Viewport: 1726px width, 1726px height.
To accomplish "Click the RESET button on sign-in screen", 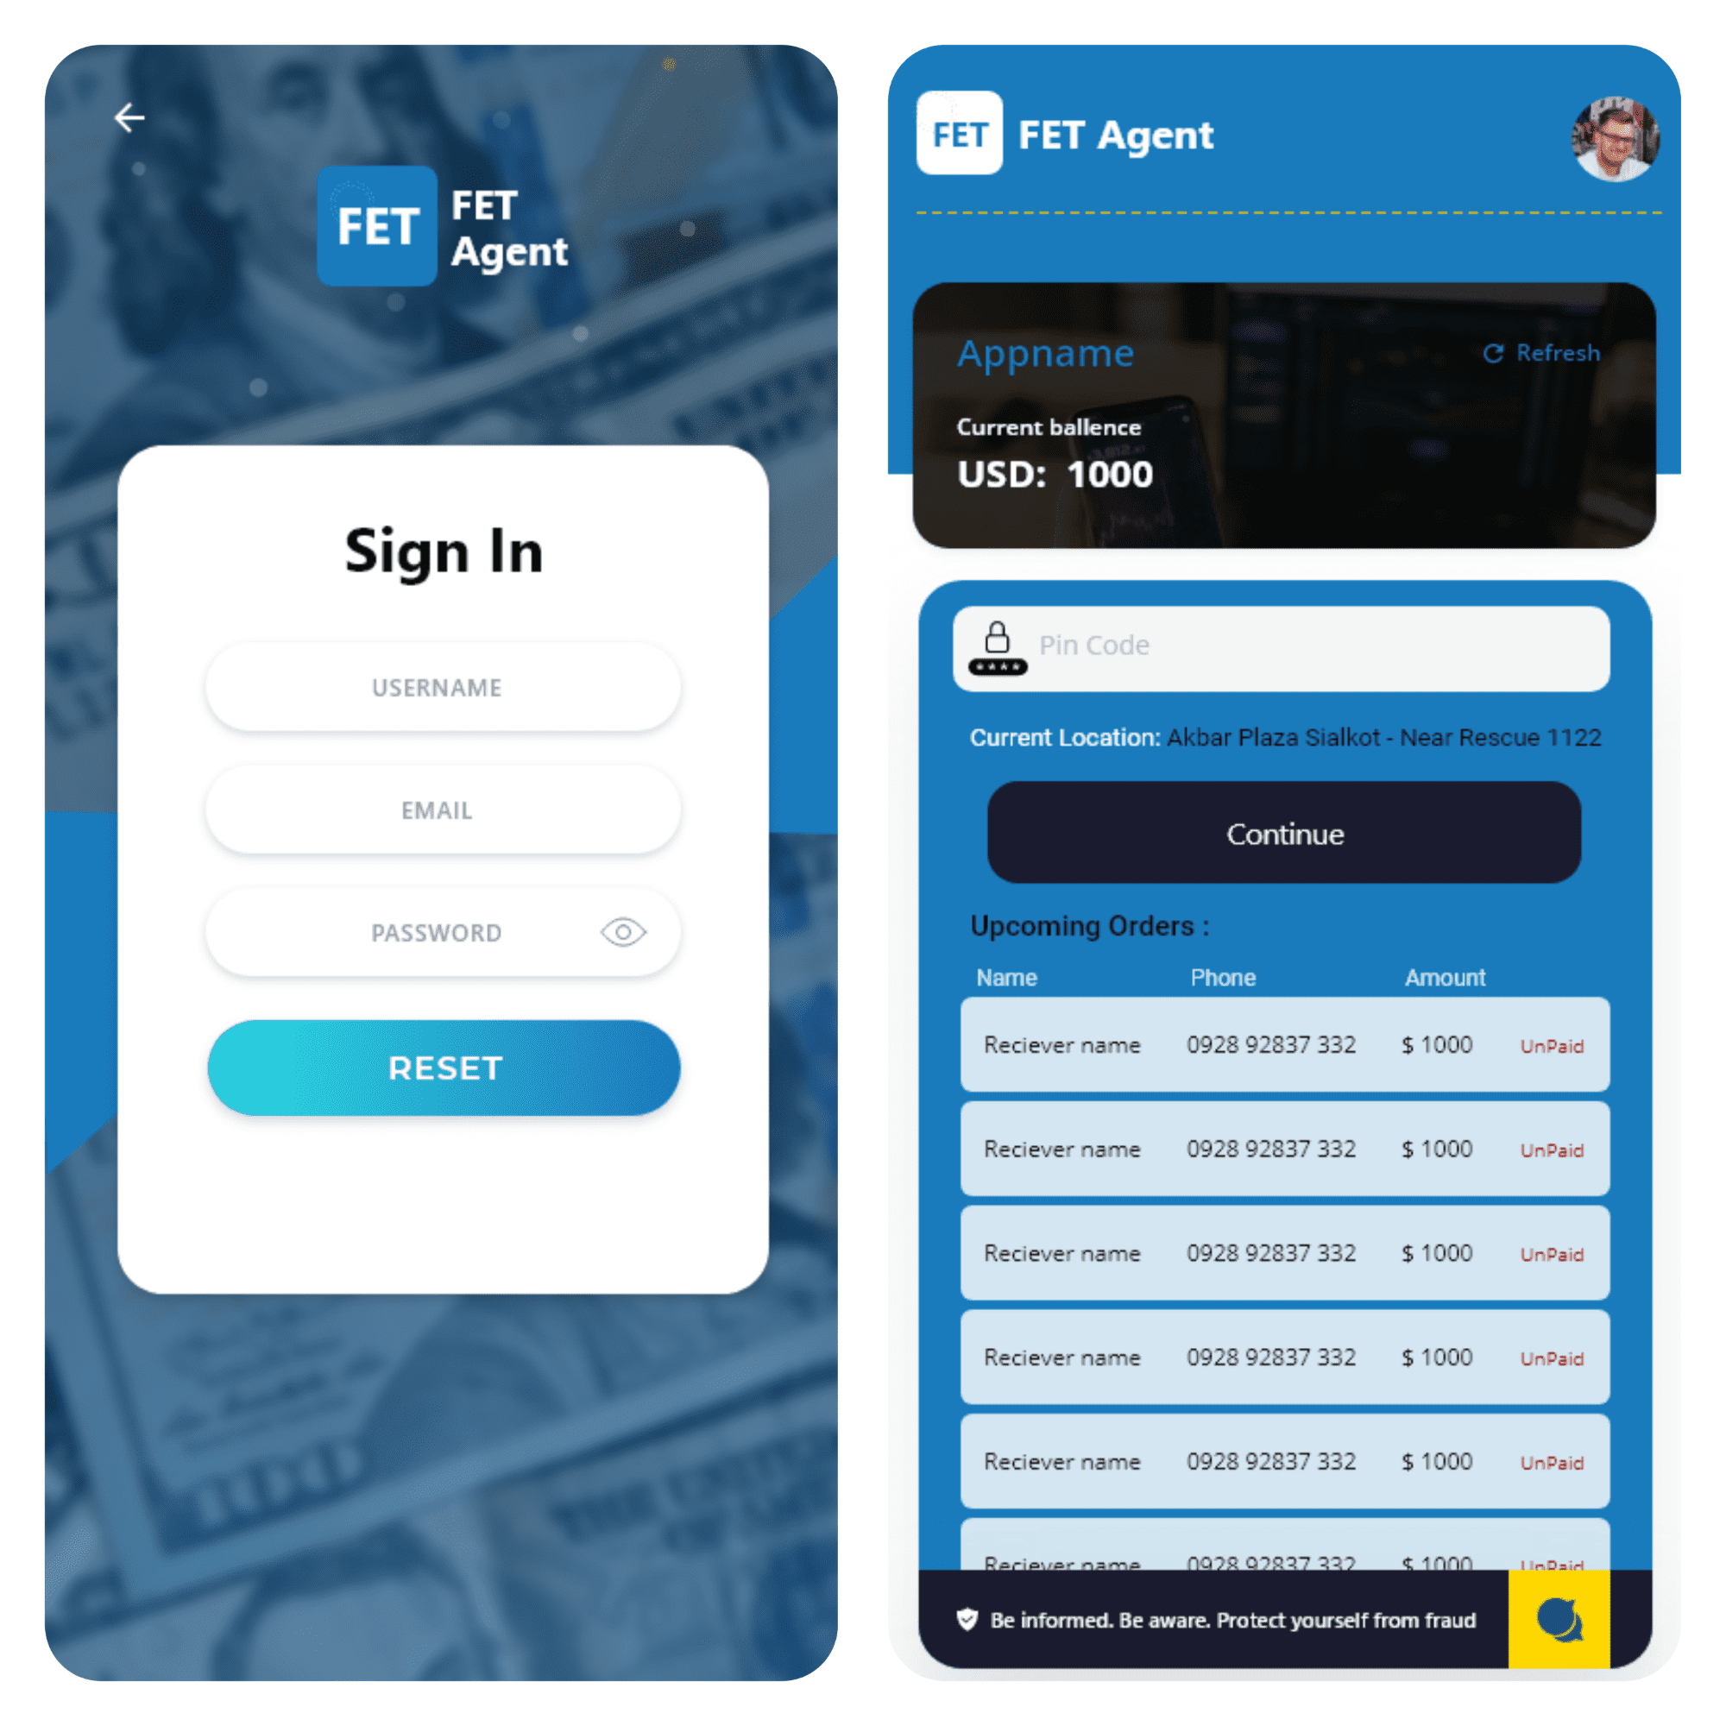I will pos(438,1065).
